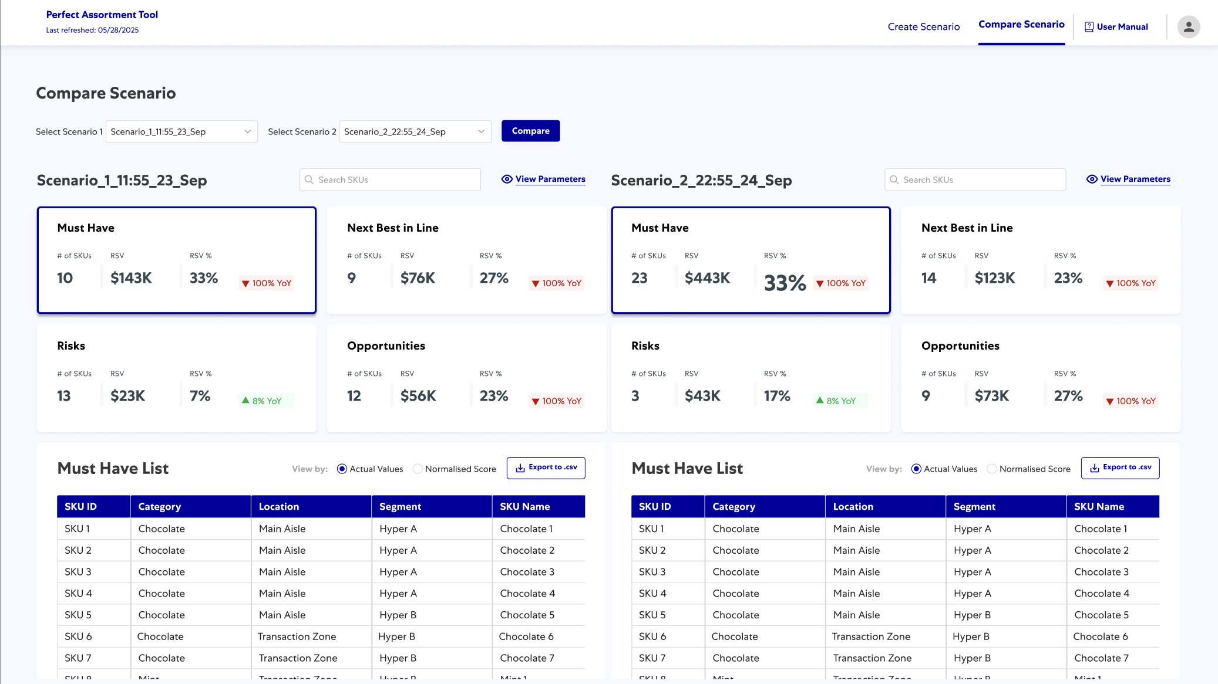Click Chocolate 4 cell in Scenario 1 table
Screen dimensions: 1218x684
tap(539, 594)
